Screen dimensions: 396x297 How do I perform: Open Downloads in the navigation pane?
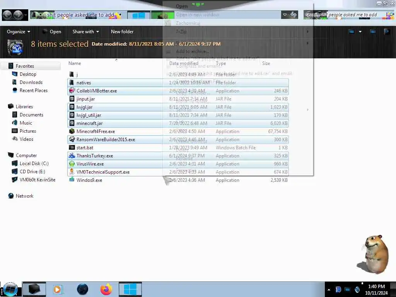pos(31,82)
